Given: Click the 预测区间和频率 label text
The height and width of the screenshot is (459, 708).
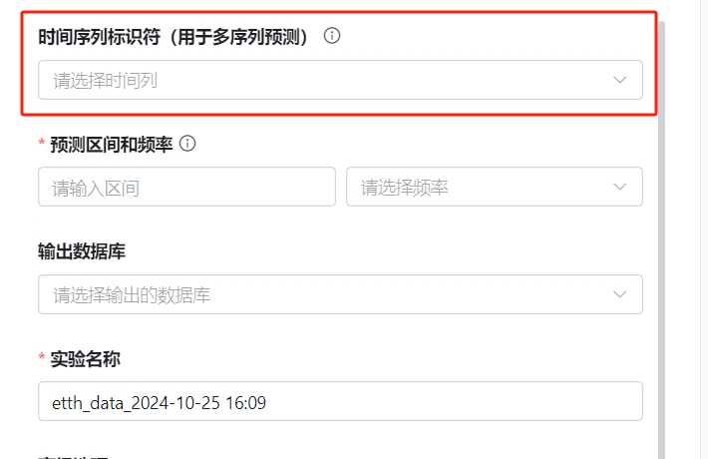Looking at the screenshot, I should click(112, 145).
